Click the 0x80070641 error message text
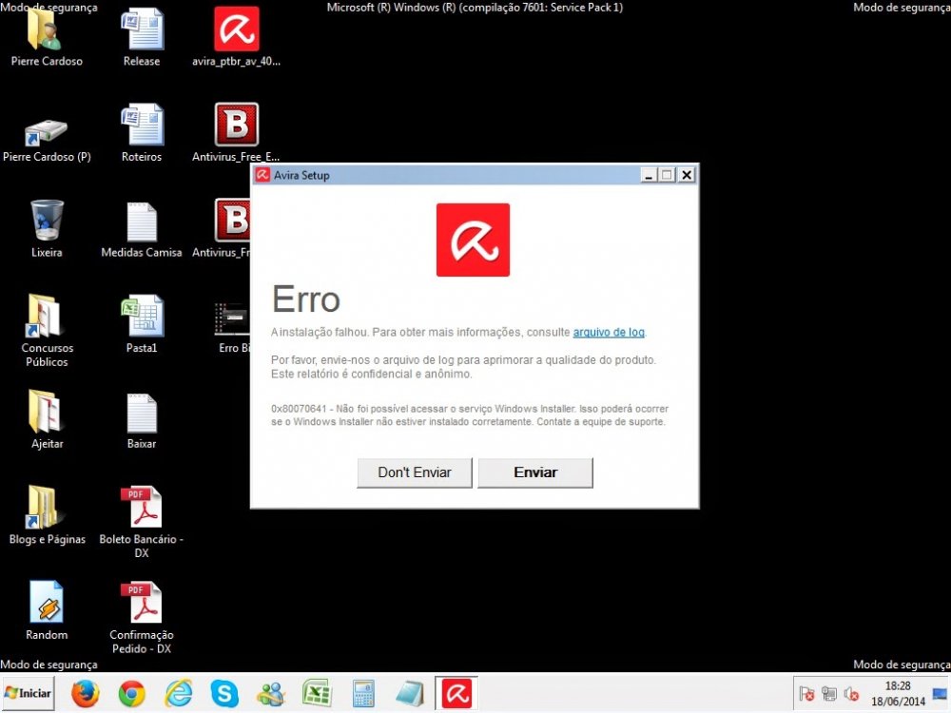The height and width of the screenshot is (713, 951). [470, 414]
